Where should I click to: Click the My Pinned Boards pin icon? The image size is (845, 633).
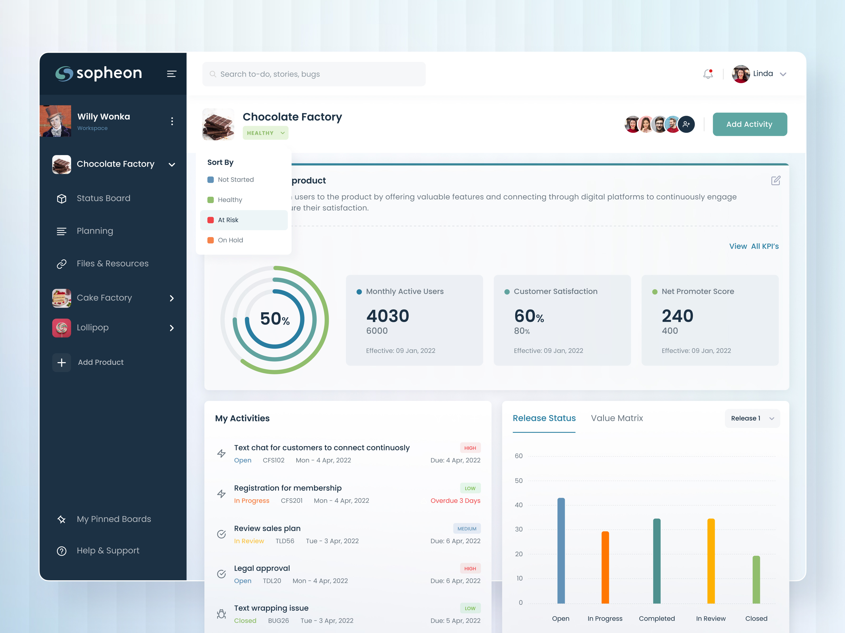(x=62, y=519)
